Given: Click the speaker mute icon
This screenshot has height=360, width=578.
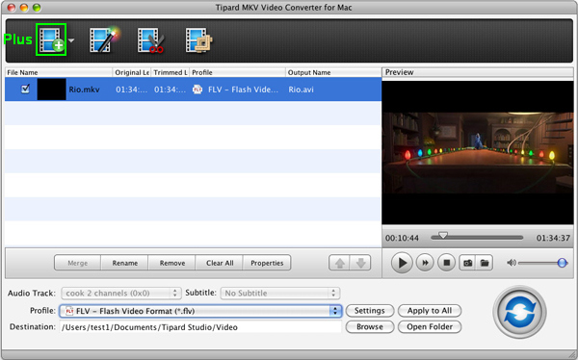Looking at the screenshot, I should pyautogui.click(x=512, y=263).
